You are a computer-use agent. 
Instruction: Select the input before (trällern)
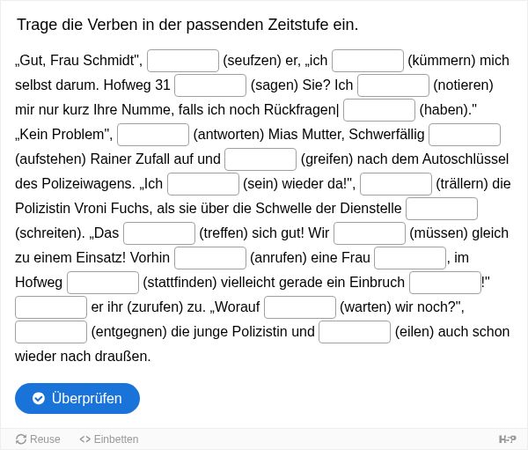(x=396, y=184)
